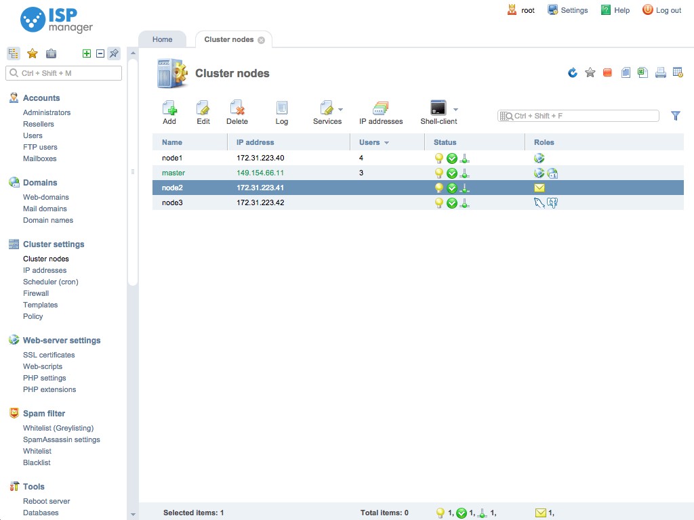Open the Firewall link in sidebar
Image resolution: width=694 pixels, height=520 pixels.
36,293
